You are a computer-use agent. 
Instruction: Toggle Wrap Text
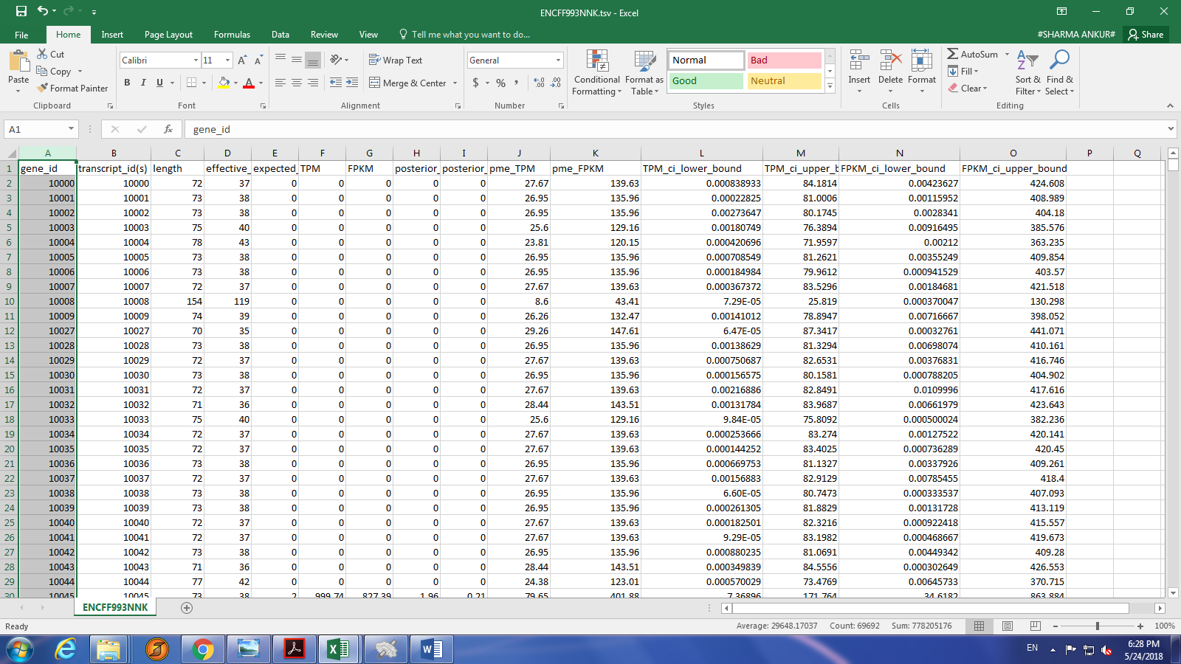tap(396, 60)
